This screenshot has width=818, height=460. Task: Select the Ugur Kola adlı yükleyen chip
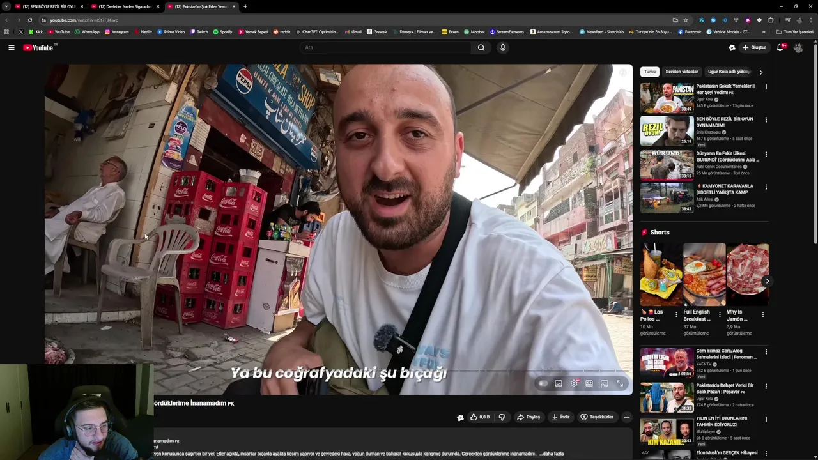pyautogui.click(x=729, y=72)
